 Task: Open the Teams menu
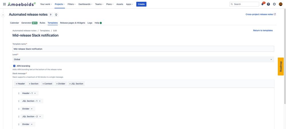coord(99,4)
